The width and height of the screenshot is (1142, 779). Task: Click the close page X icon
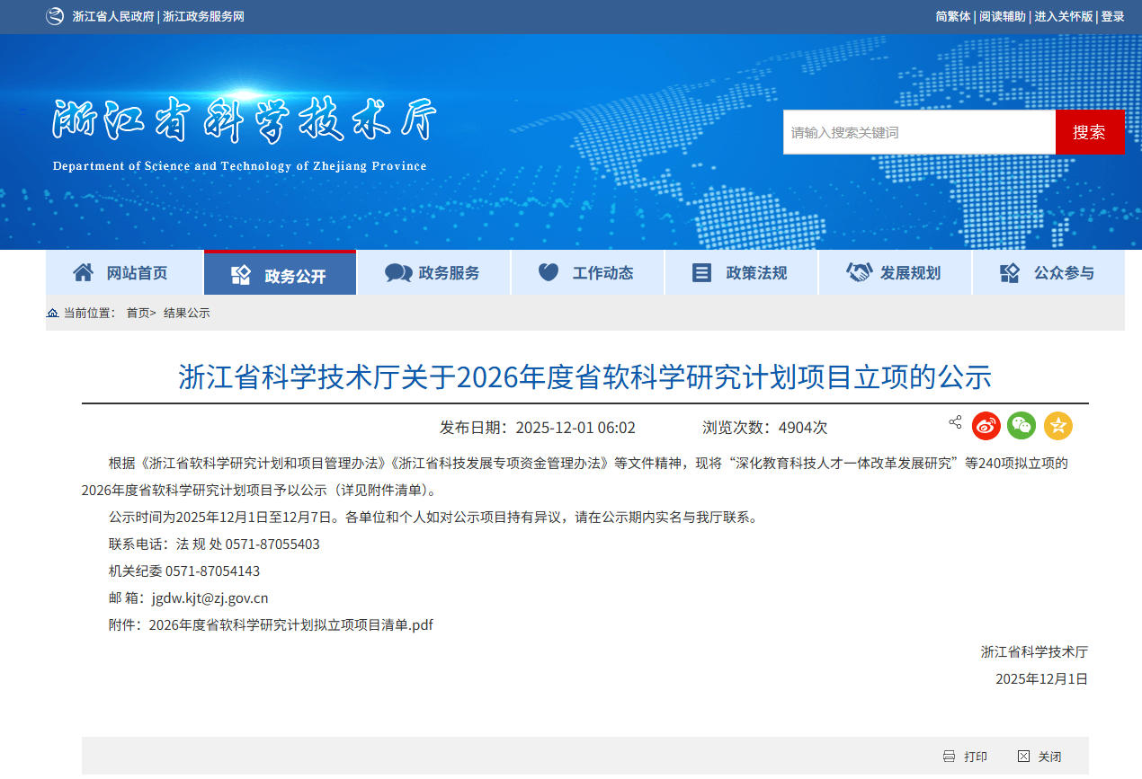(x=1023, y=757)
